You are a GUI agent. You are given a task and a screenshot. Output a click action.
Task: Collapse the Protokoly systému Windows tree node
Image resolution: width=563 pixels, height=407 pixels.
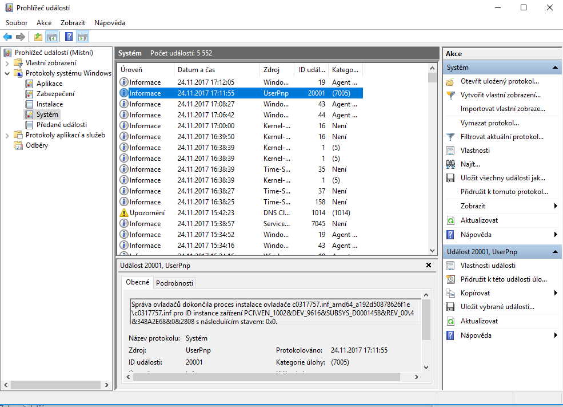pos(7,73)
